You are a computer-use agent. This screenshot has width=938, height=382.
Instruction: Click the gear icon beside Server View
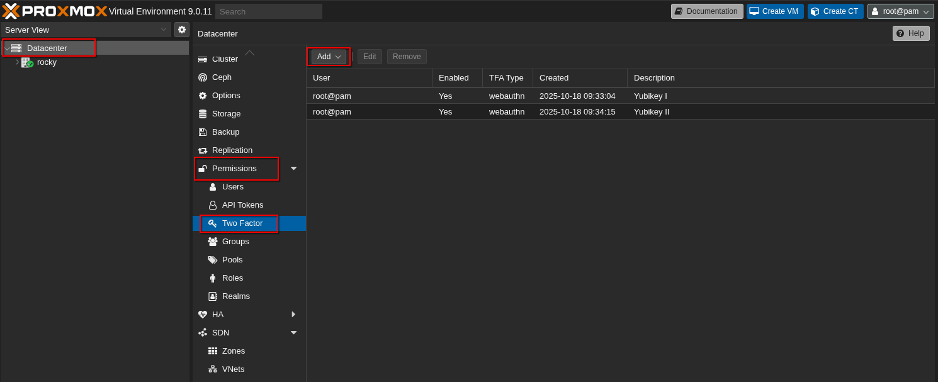182,30
